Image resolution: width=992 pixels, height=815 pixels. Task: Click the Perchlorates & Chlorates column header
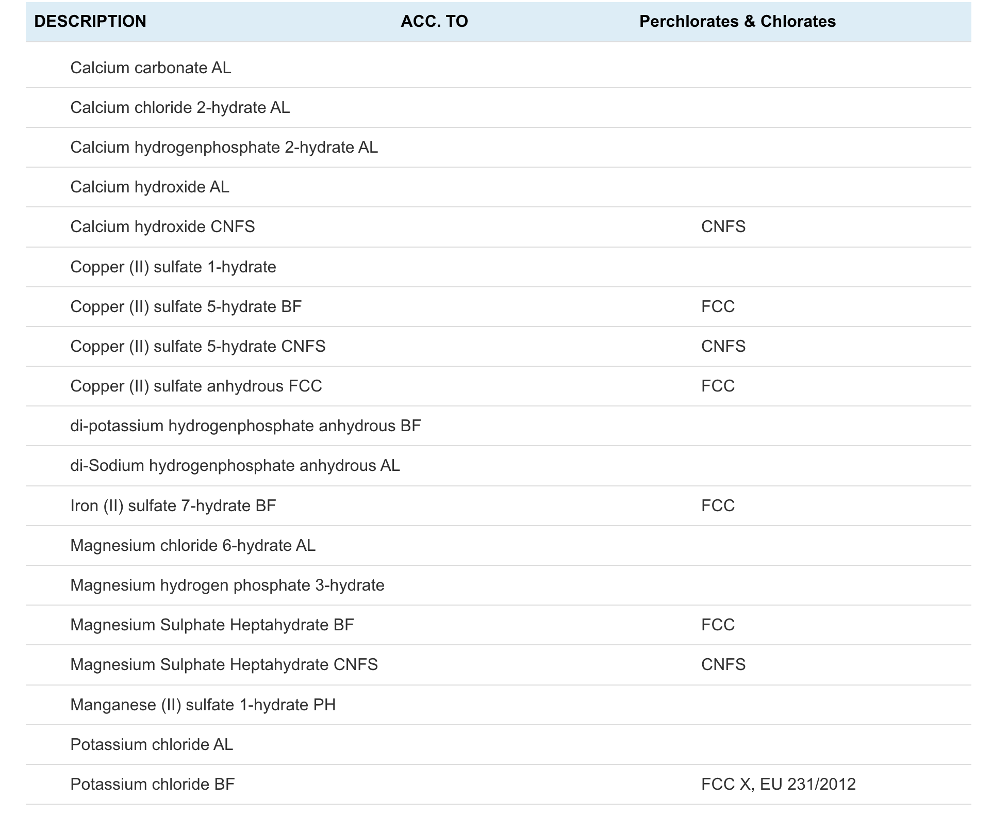pyautogui.click(x=737, y=21)
